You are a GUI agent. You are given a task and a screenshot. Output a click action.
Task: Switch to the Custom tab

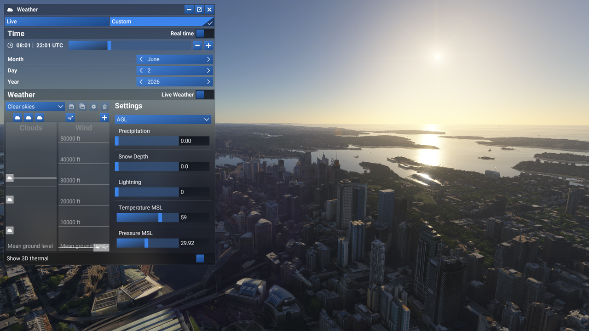(162, 22)
